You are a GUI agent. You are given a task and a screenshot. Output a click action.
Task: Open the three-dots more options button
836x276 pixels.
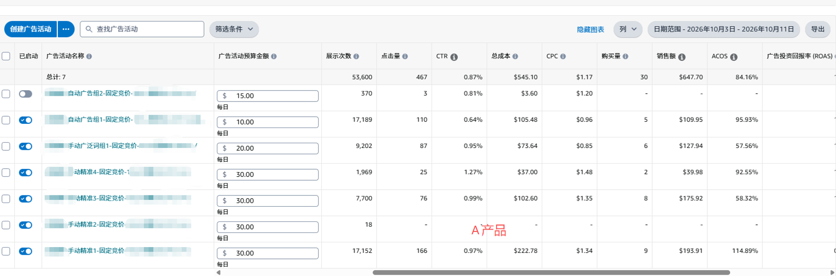tap(66, 29)
